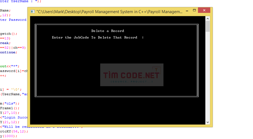
Task: Minimize the Payroll Management console window
Action: pos(187,11)
